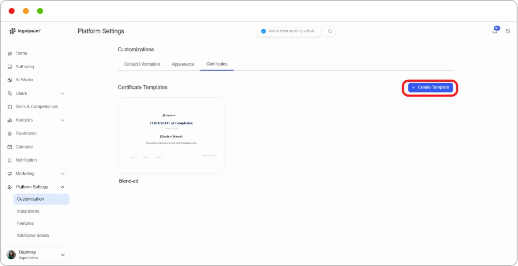Click the Super Admin role label
518x266 pixels.
click(x=29, y=258)
